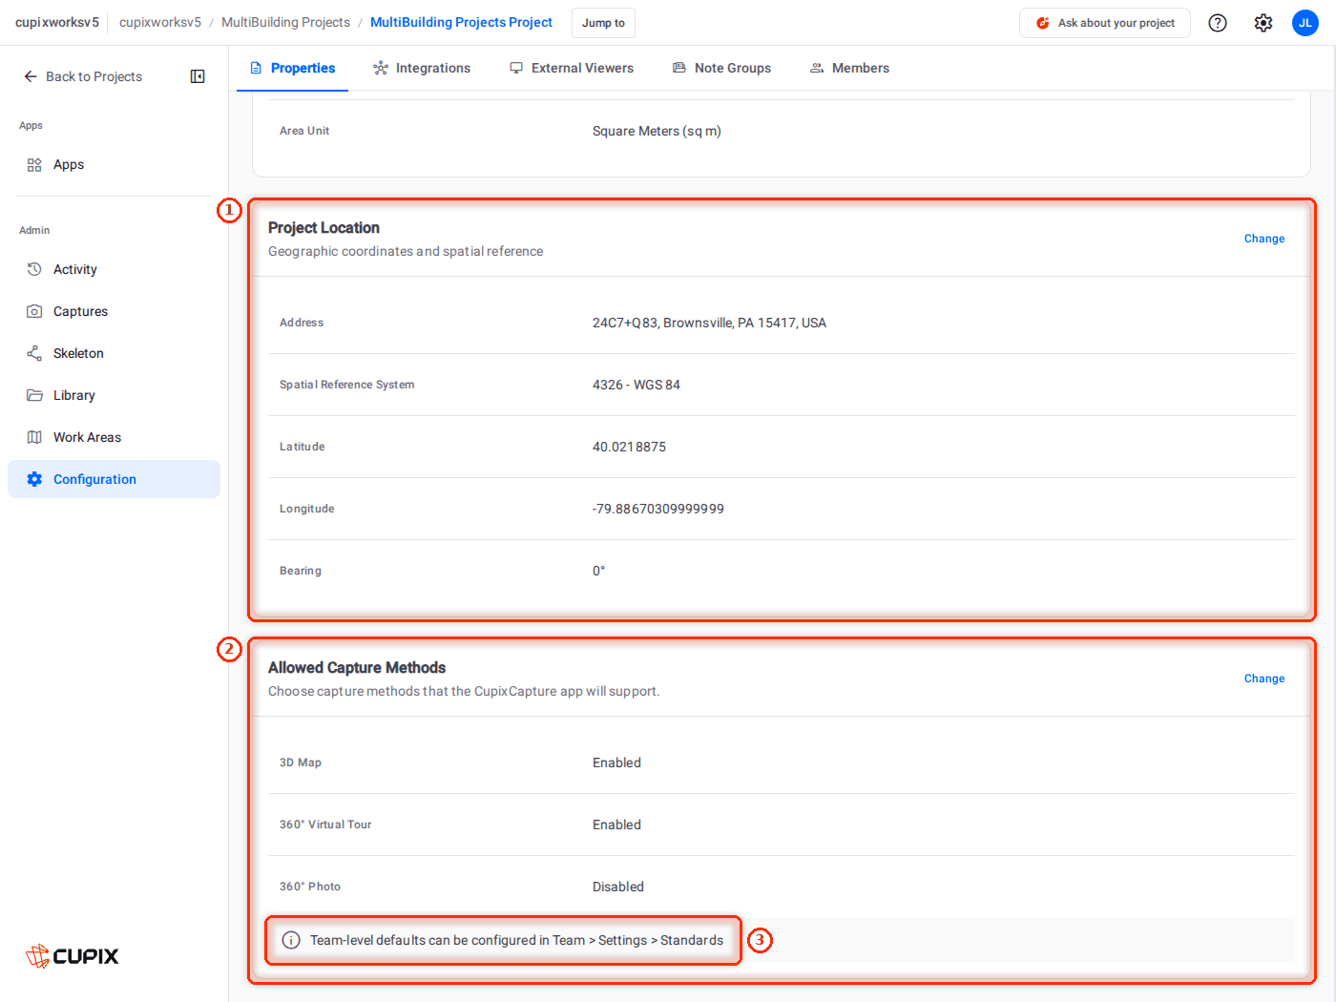Screen dimensions: 1336x1002
Task: Go to MultiBuilding Projects breadcrumb
Action: (x=285, y=22)
